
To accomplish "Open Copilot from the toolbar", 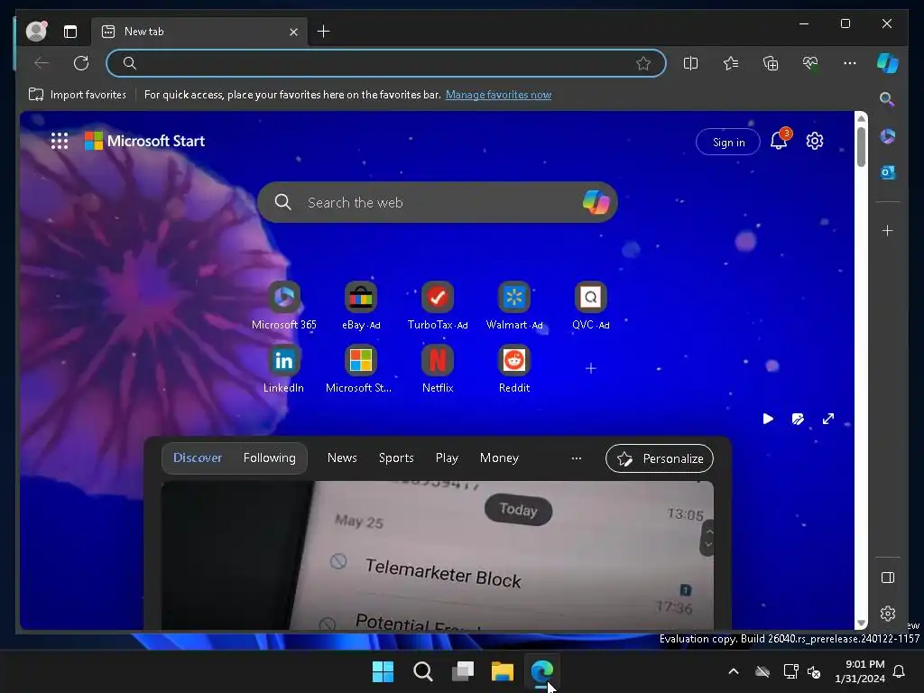I will [888, 63].
